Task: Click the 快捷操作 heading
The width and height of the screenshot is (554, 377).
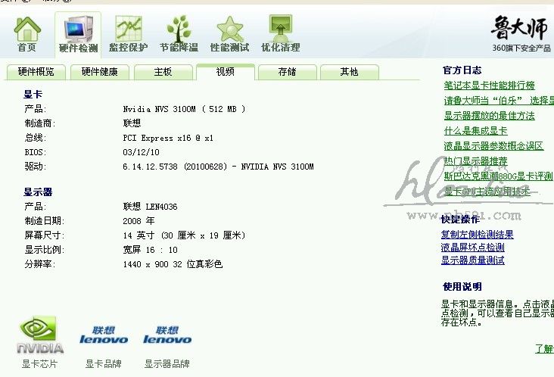Action: click(460, 220)
